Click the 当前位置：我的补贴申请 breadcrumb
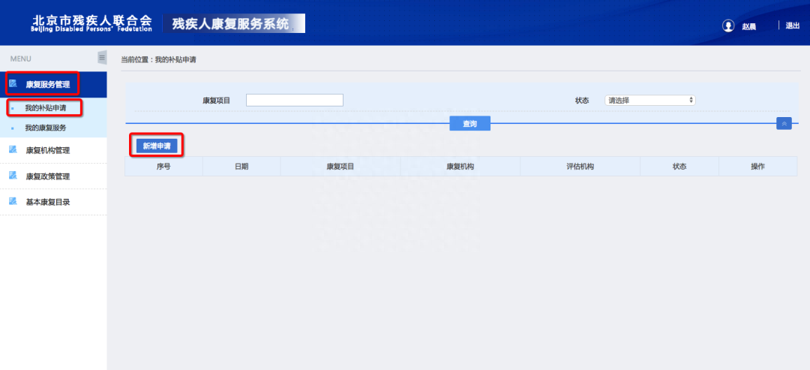This screenshot has height=370, width=810. 158,60
